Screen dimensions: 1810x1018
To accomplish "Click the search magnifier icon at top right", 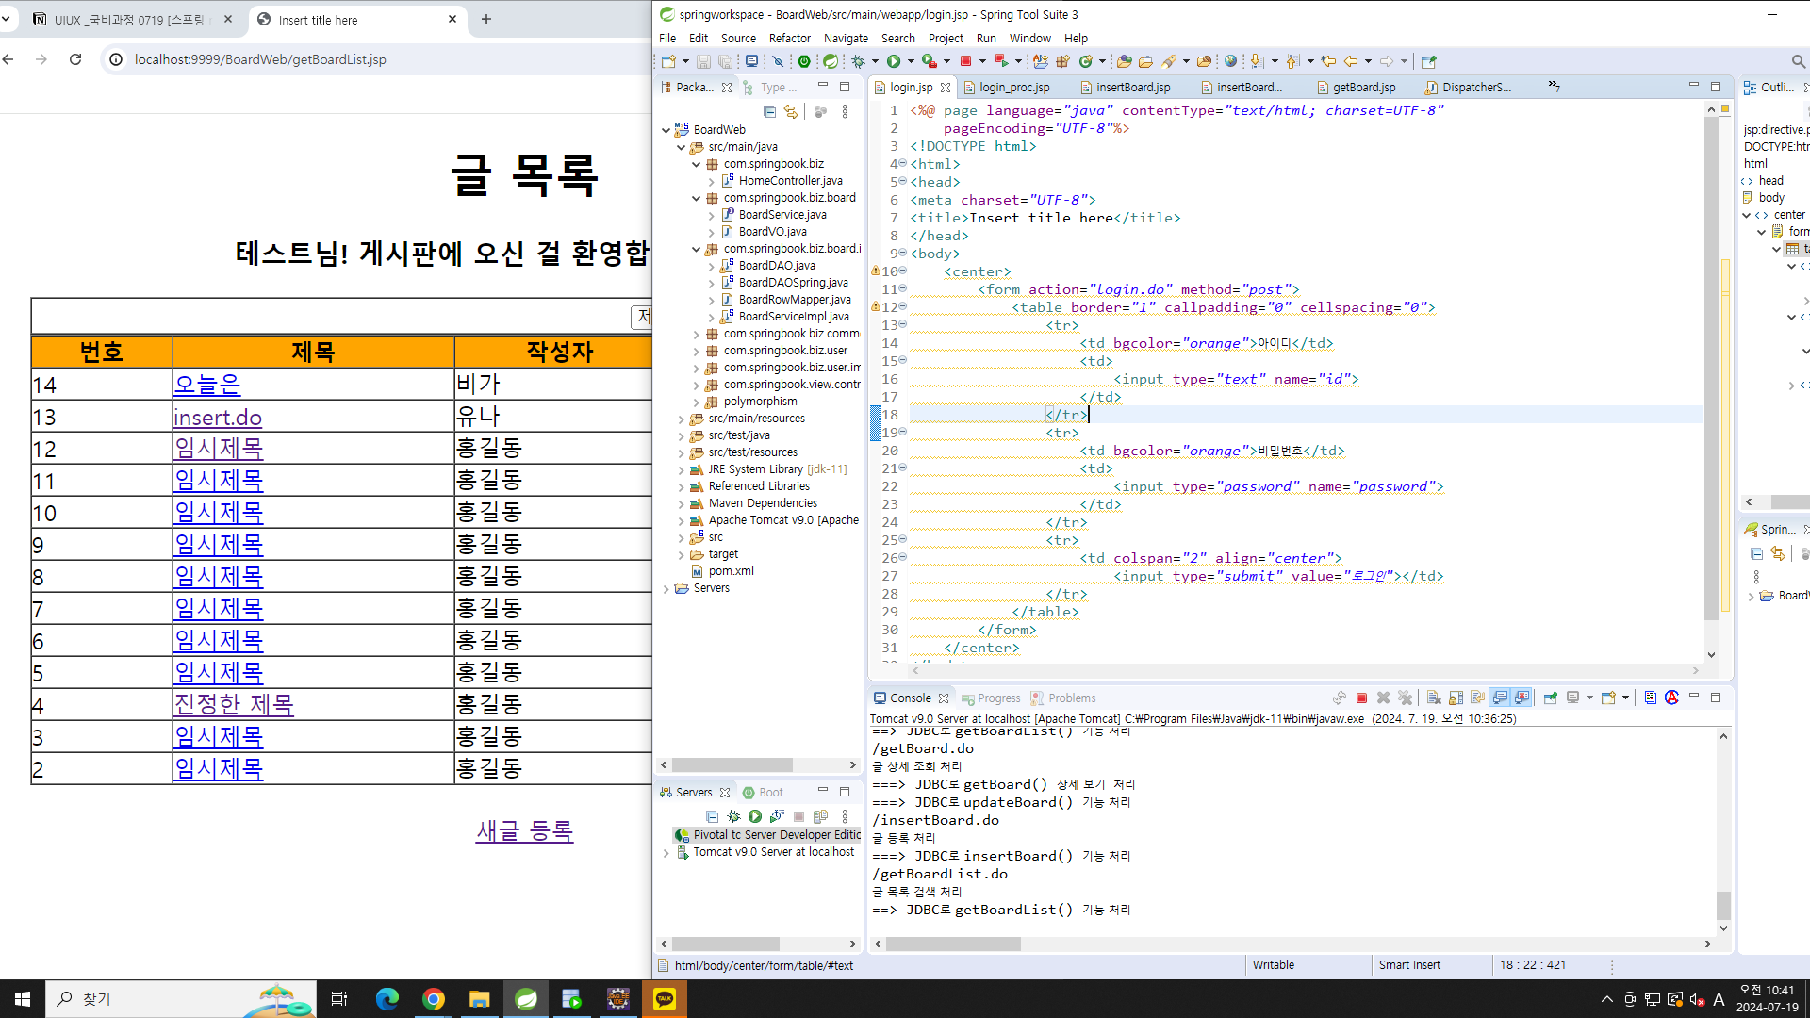I will click(x=1798, y=61).
